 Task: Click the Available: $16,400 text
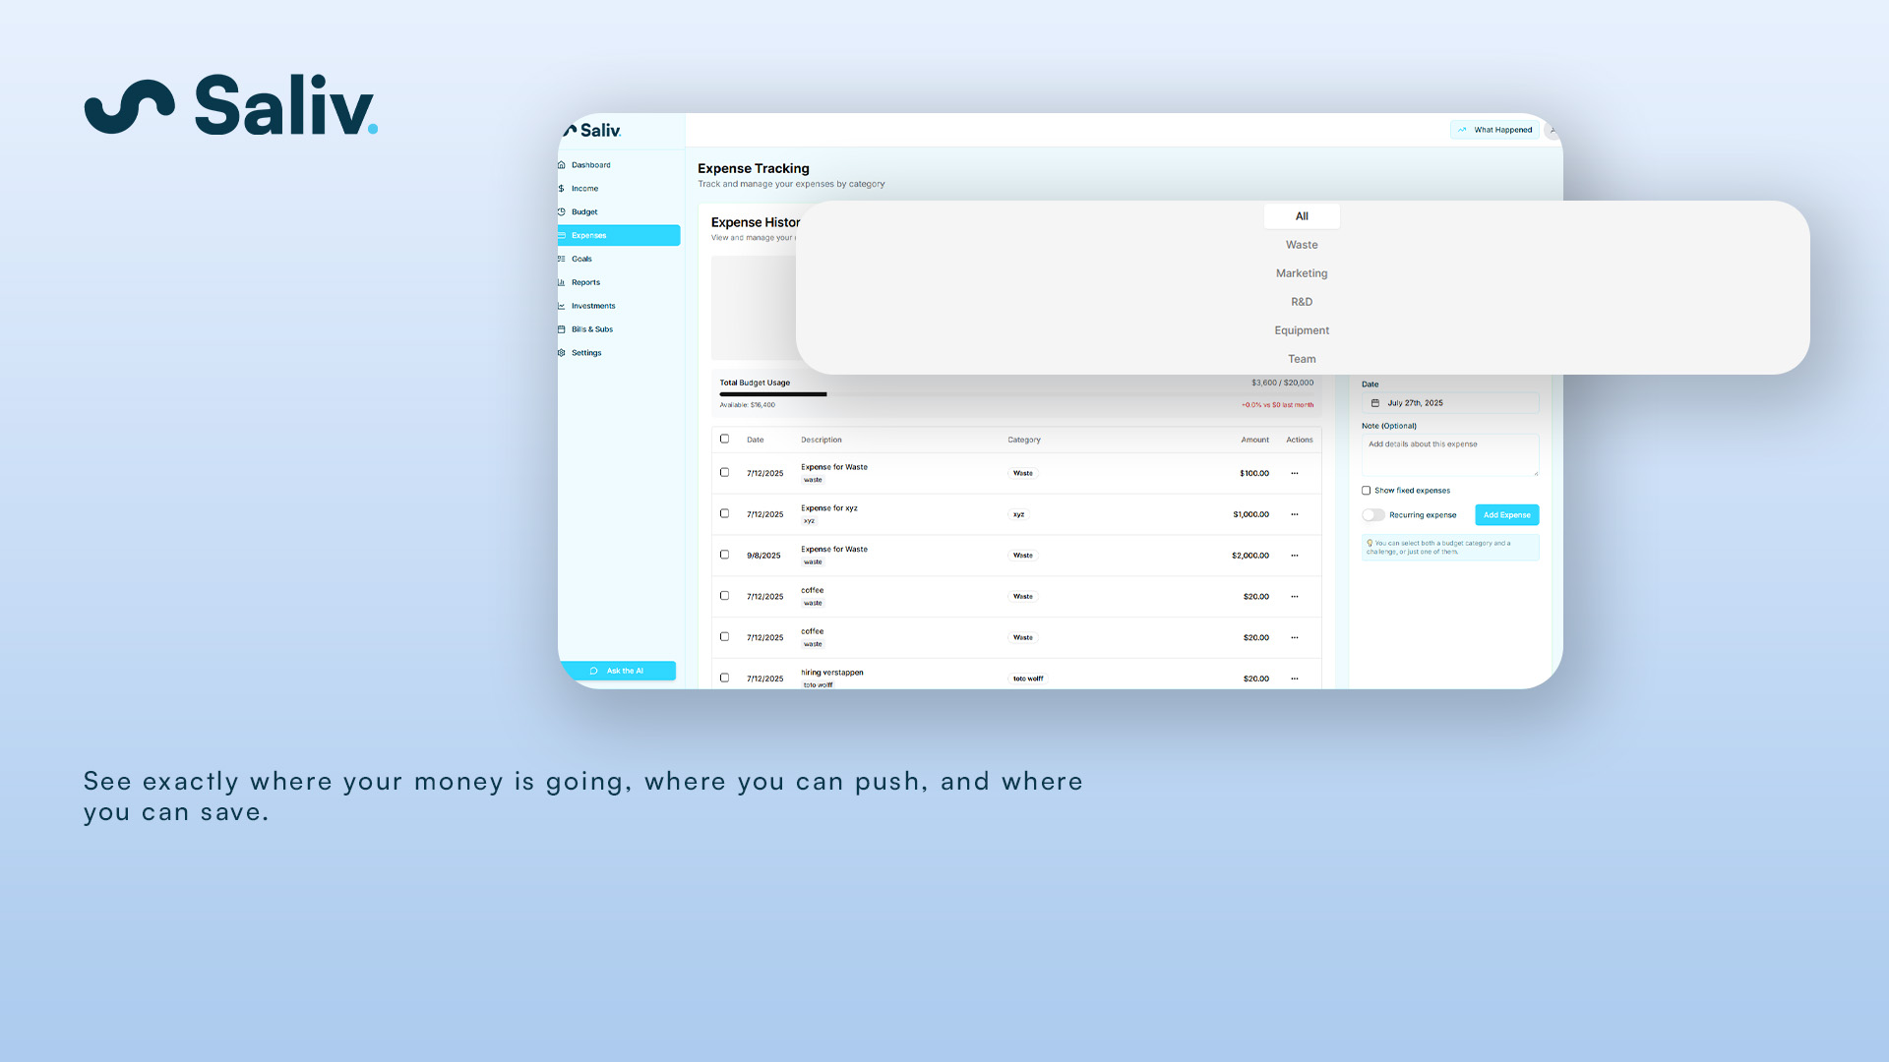(x=747, y=405)
